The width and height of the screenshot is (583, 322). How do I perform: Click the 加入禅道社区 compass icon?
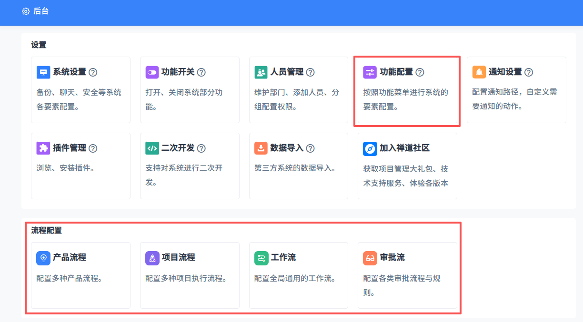(x=370, y=148)
